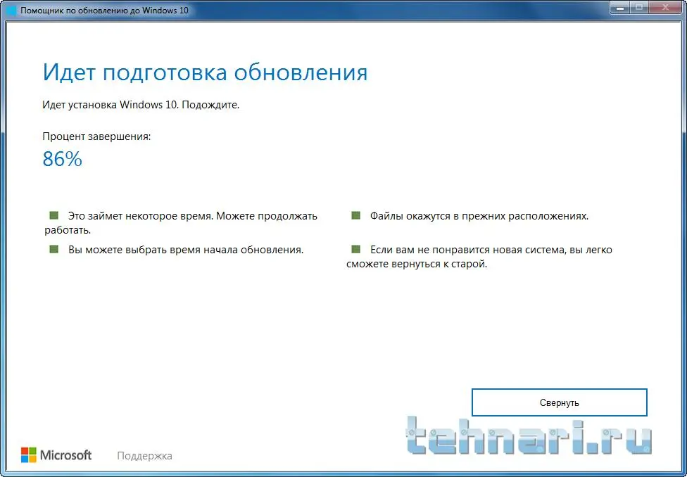
Task: Click the green bullet beside Вы можете выбрать время
Action: 54,249
